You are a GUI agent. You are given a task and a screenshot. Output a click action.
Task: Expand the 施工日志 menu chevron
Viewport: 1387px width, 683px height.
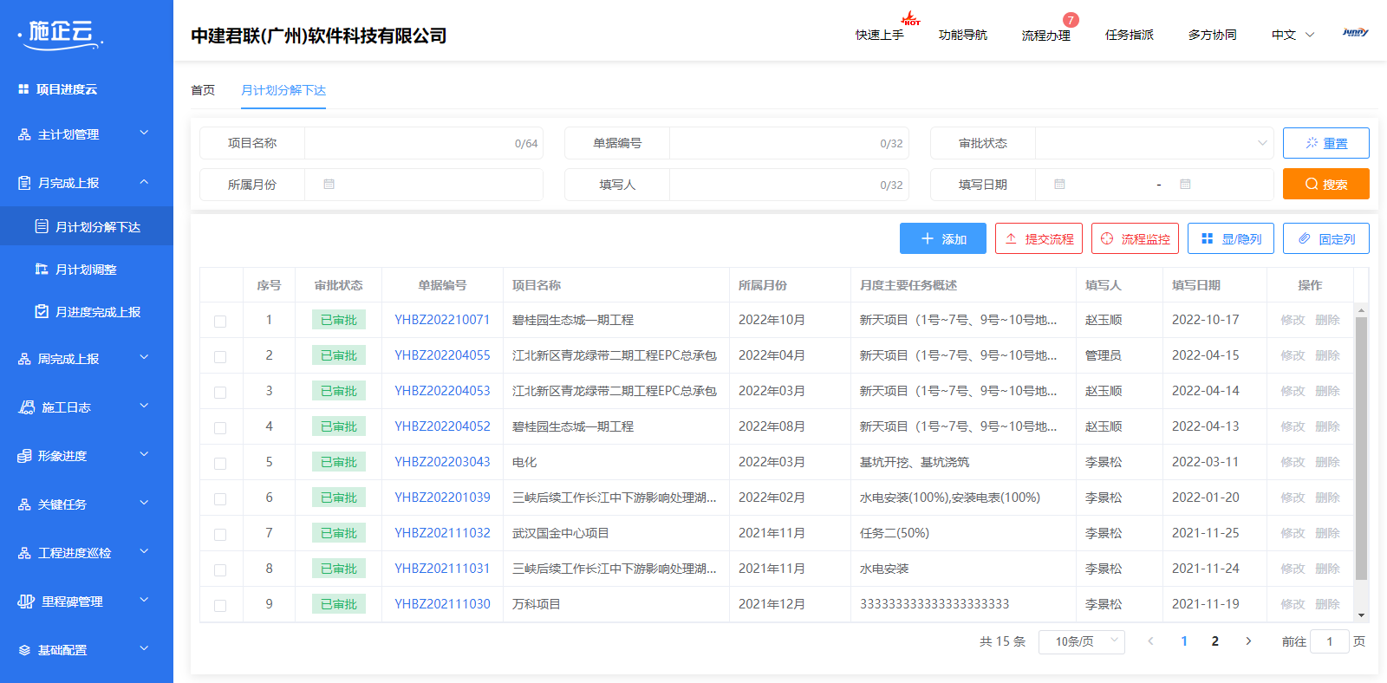[x=144, y=406]
